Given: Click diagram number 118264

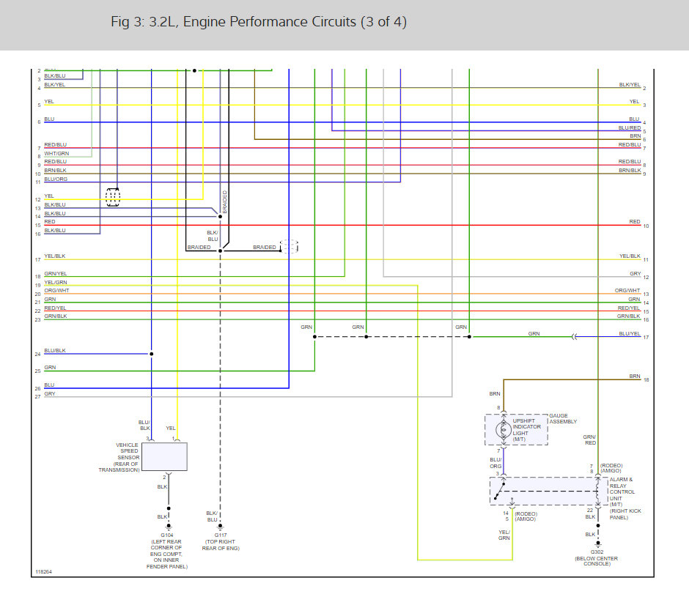Looking at the screenshot, I should pos(43,572).
